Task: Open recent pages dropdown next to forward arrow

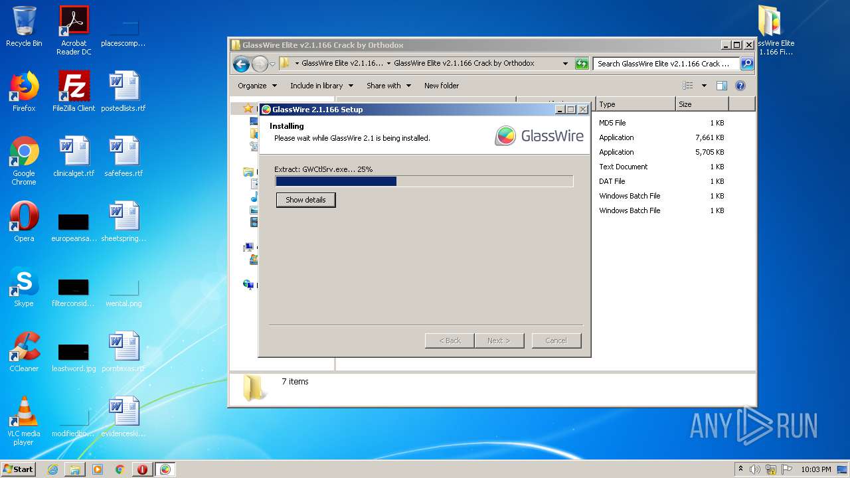Action: click(272, 64)
